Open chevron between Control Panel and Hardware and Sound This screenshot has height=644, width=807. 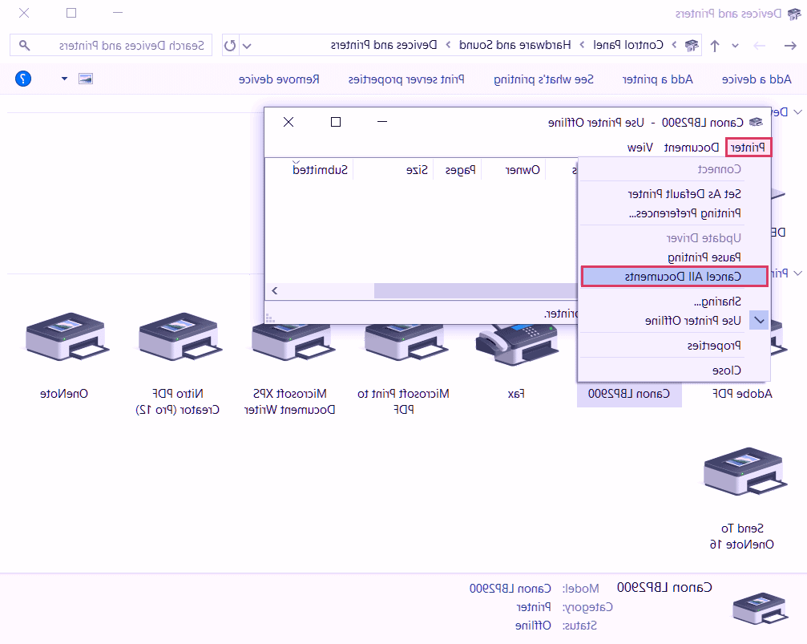pyautogui.click(x=582, y=46)
